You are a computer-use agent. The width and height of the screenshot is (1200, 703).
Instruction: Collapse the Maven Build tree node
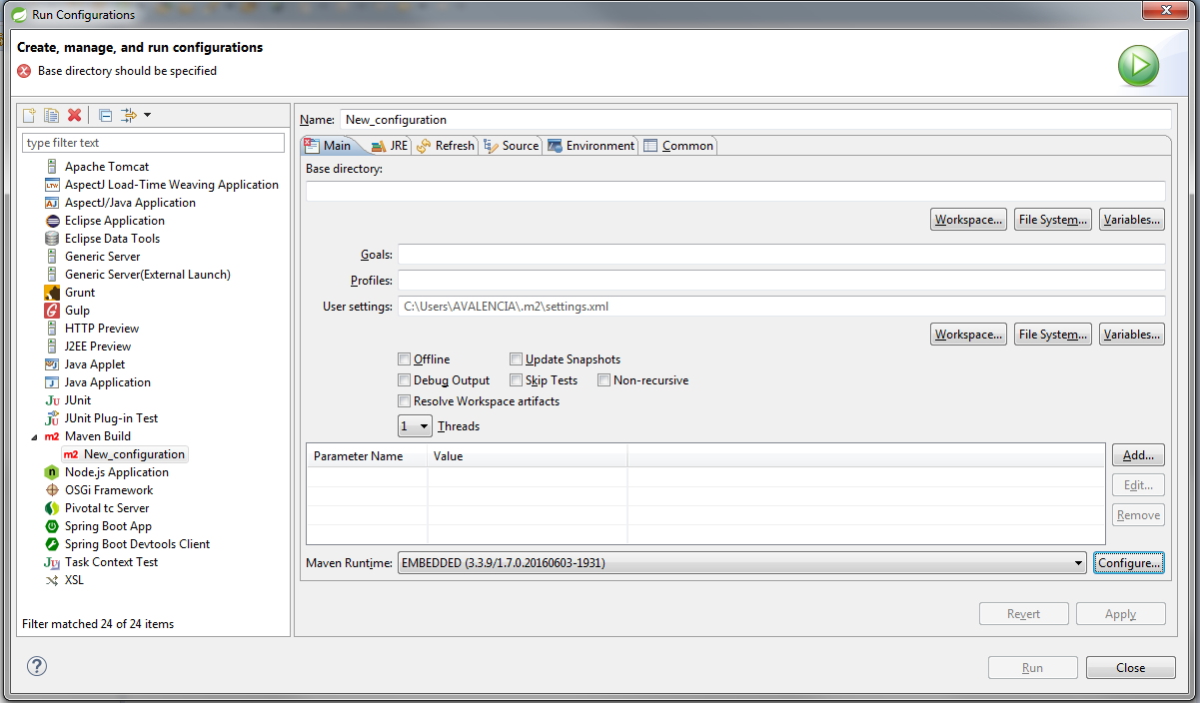click(x=36, y=436)
